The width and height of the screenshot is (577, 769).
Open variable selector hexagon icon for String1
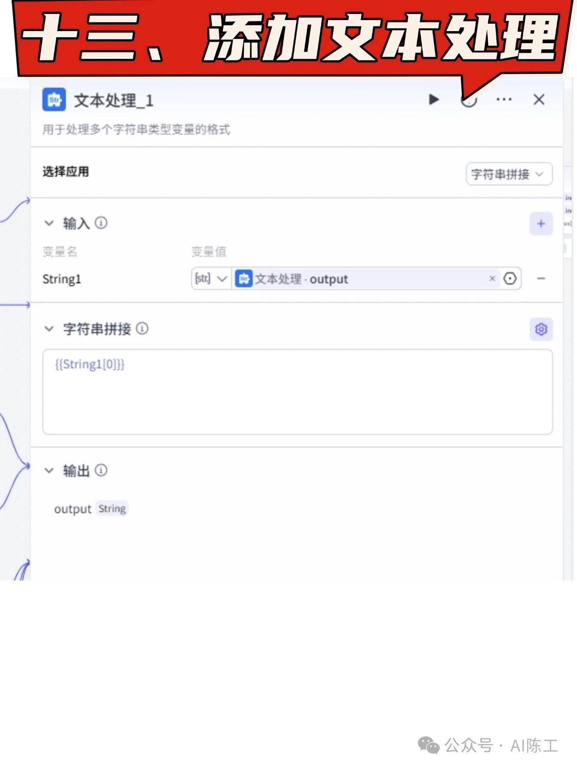coord(510,278)
